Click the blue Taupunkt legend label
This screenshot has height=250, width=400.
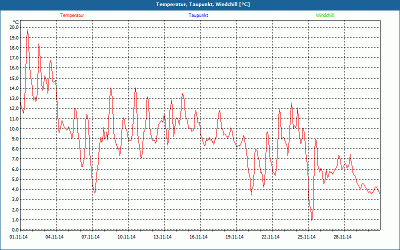tap(198, 15)
